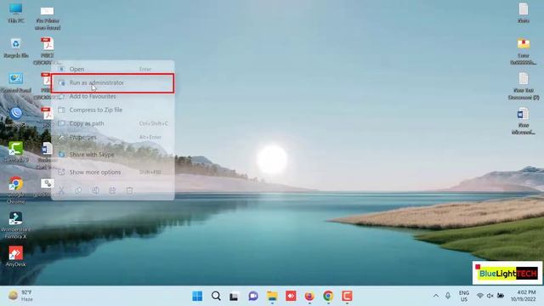Open Wi-Fi network settings in tray

pos(480,296)
